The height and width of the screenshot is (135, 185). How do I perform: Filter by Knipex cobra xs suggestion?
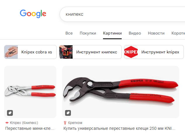tap(30, 52)
